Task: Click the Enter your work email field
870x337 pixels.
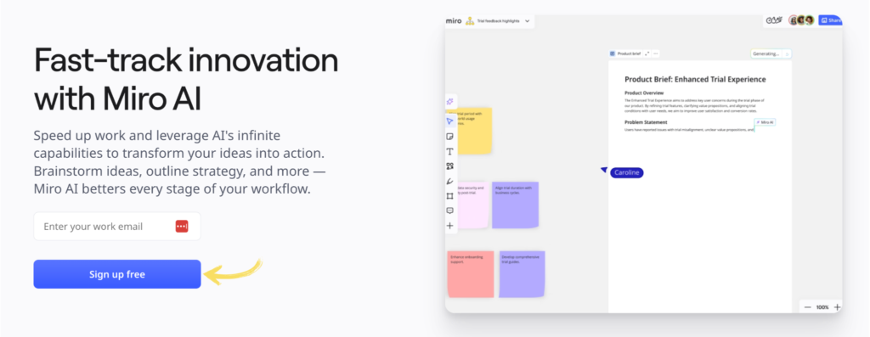Action: click(117, 226)
